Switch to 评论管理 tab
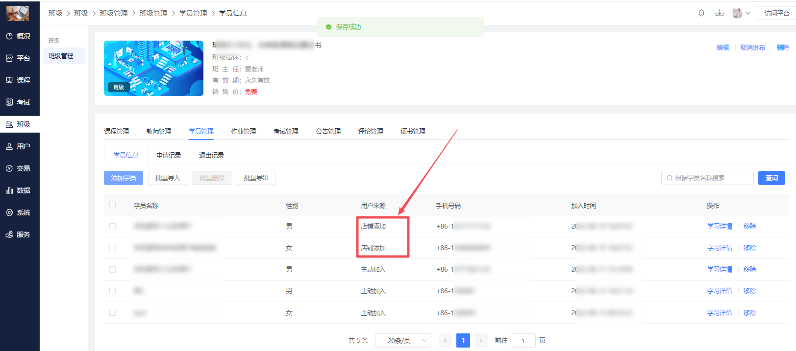Screen dimensions: 796x351 [x=371, y=131]
